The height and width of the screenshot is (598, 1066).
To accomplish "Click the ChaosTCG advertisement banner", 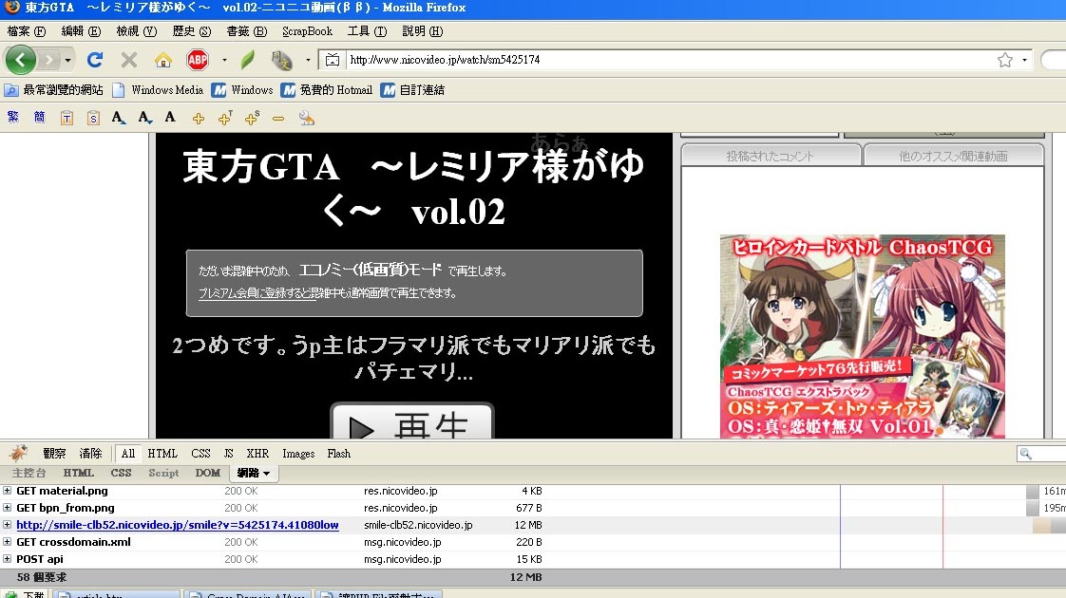I will point(862,336).
